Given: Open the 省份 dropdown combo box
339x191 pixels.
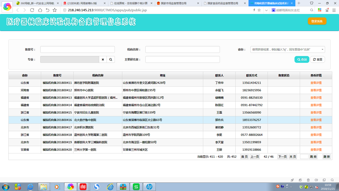Looking at the screenshot, I should click(288, 50).
